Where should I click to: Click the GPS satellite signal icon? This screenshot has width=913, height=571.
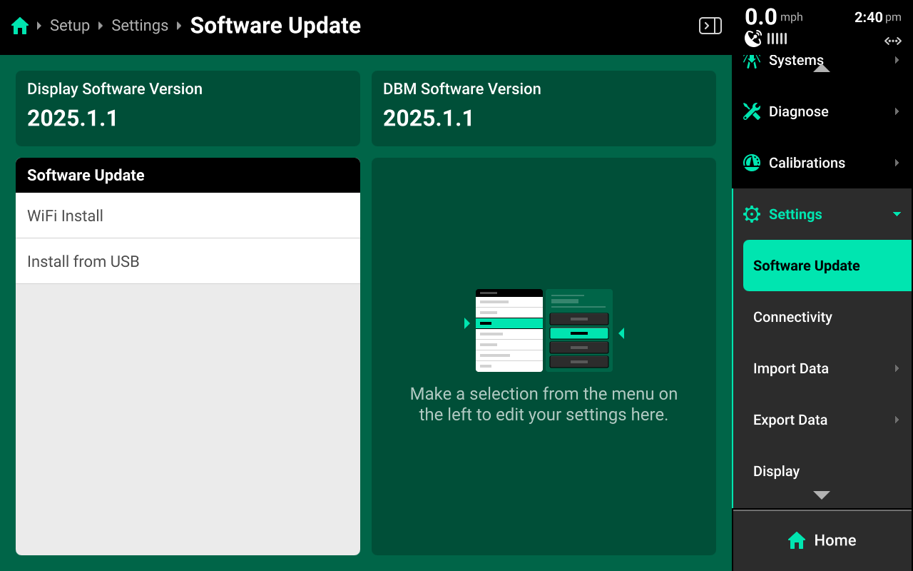click(753, 39)
